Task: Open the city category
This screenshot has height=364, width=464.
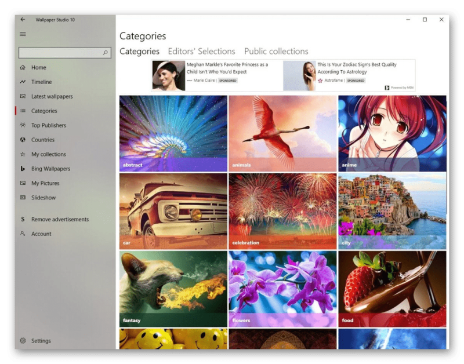Action: coord(392,211)
